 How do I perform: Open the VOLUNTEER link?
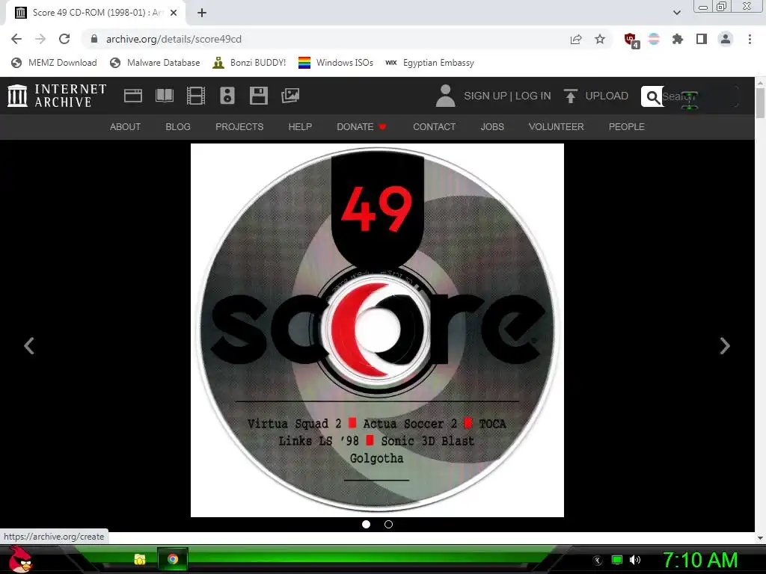click(x=556, y=127)
